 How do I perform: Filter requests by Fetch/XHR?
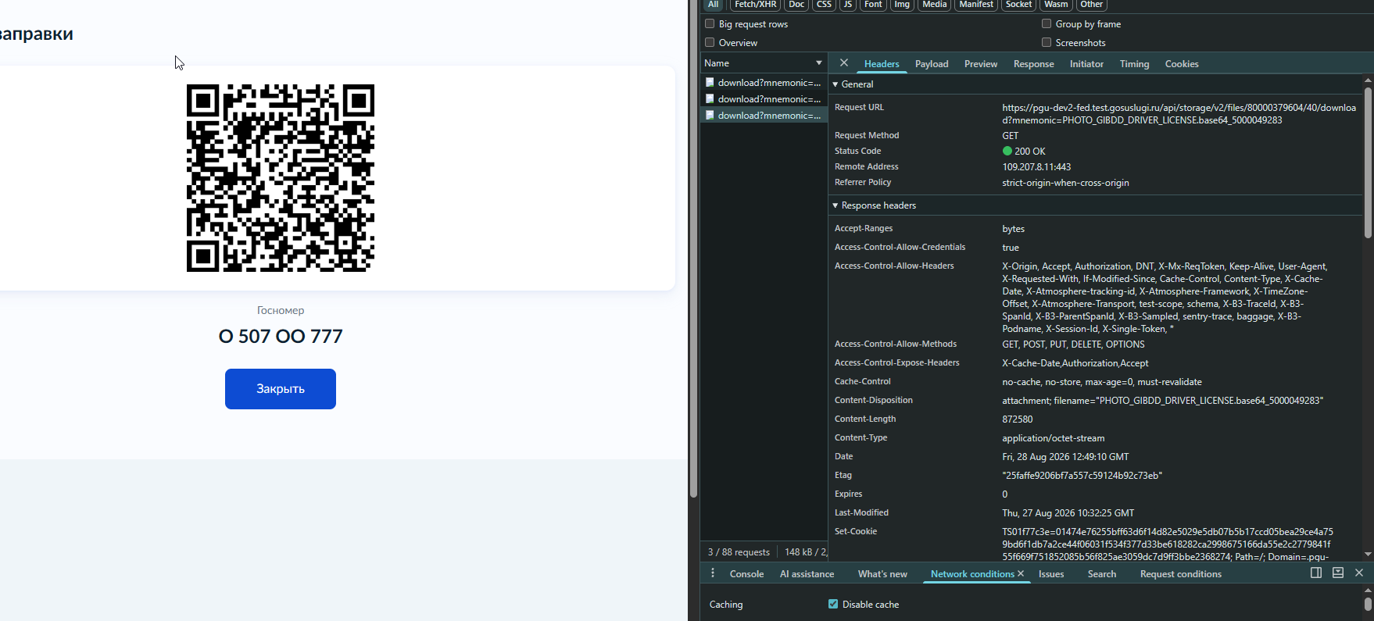[756, 5]
